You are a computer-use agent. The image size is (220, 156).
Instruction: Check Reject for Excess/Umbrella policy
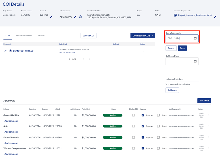(158, 137)
